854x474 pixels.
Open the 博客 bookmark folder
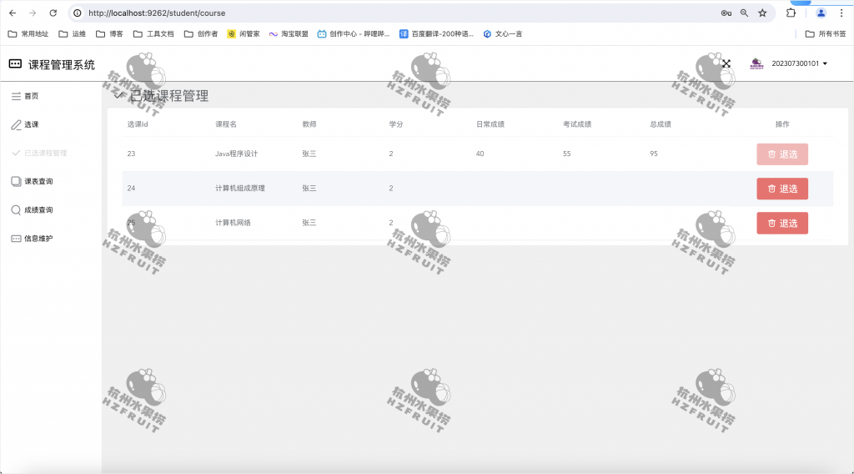coord(109,33)
